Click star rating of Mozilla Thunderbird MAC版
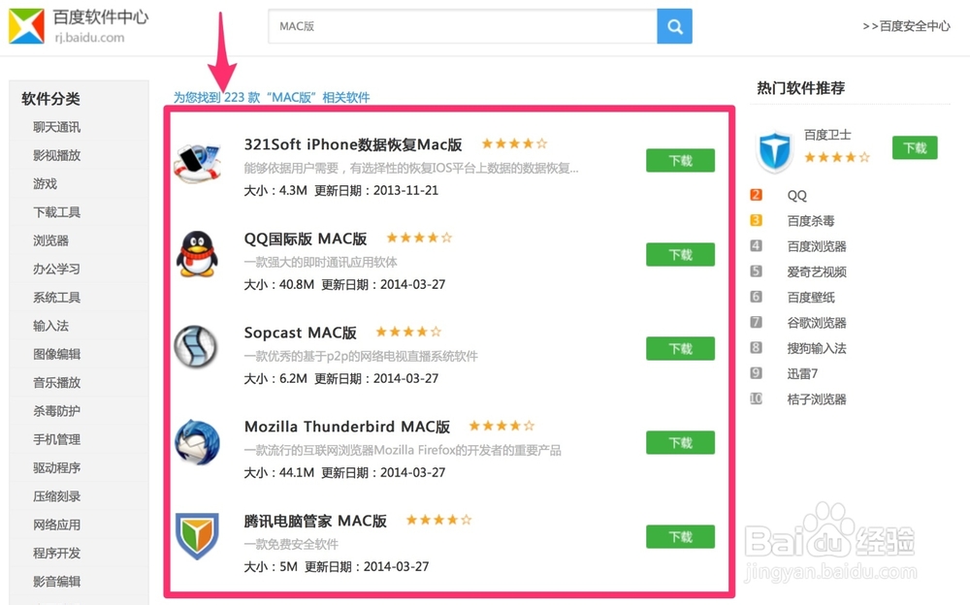This screenshot has height=605, width=970. (501, 426)
